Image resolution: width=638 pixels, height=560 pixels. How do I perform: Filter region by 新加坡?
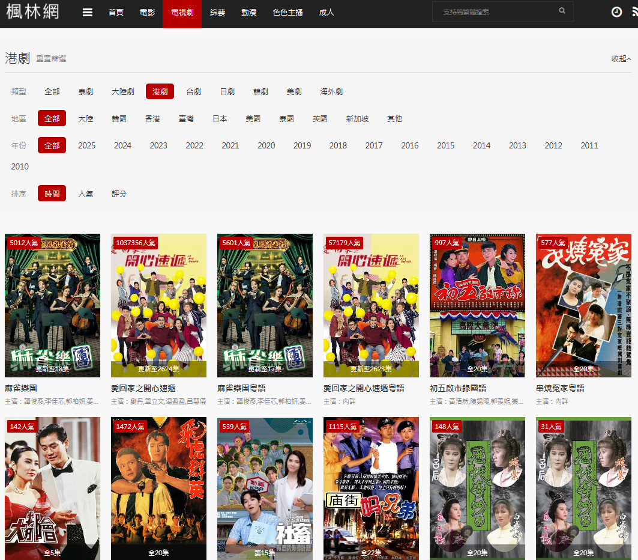[x=357, y=118]
